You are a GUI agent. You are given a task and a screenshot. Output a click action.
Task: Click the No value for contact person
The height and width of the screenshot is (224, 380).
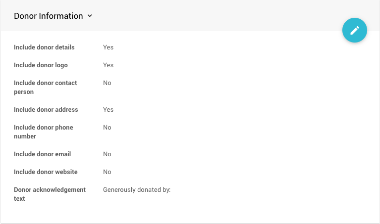[x=107, y=83]
